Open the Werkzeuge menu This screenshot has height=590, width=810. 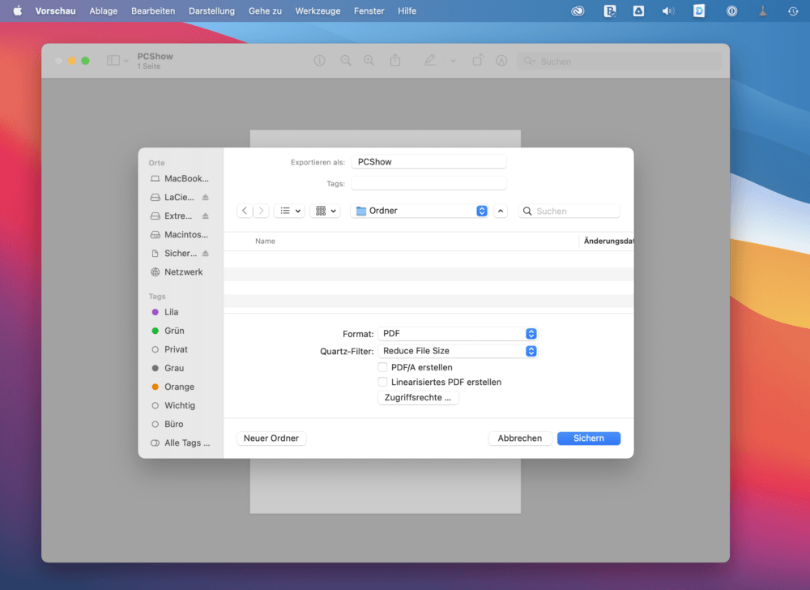tap(318, 11)
